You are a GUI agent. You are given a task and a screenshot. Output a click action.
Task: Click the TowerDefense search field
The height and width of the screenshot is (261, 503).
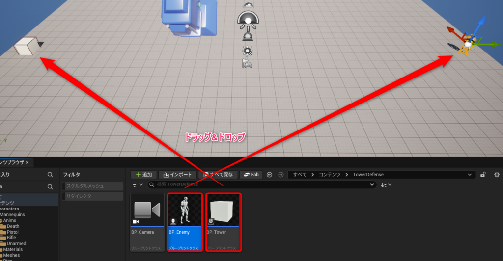point(260,184)
